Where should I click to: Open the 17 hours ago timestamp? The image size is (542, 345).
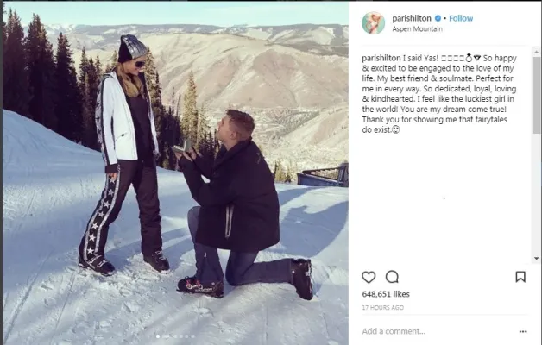[382, 307]
